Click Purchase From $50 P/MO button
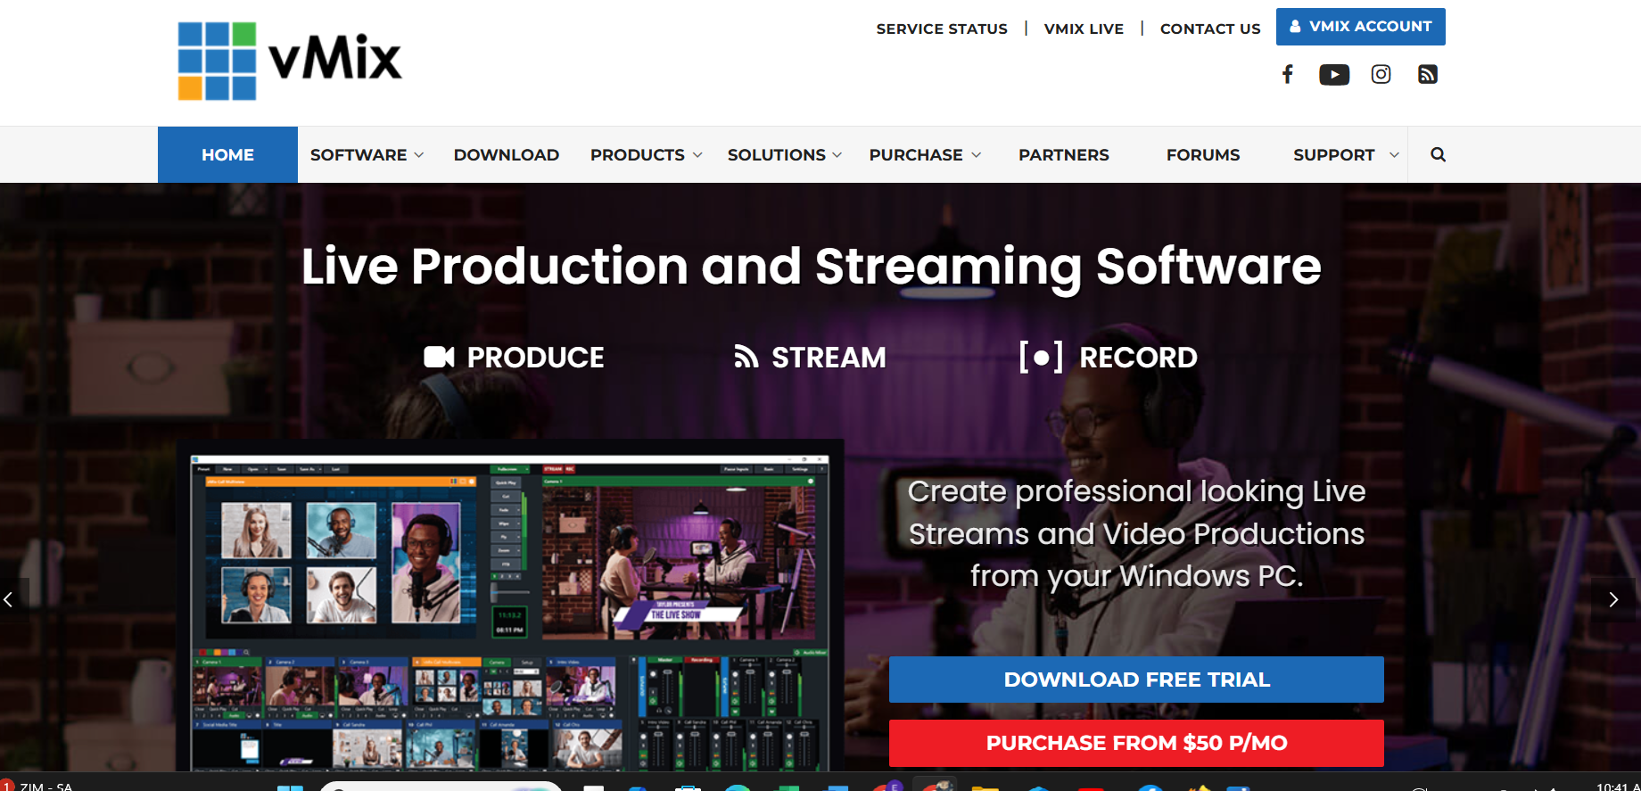1641x791 pixels. click(x=1136, y=743)
